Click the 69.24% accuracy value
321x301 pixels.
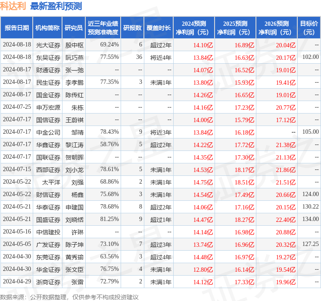pyautogui.click(x=109, y=44)
